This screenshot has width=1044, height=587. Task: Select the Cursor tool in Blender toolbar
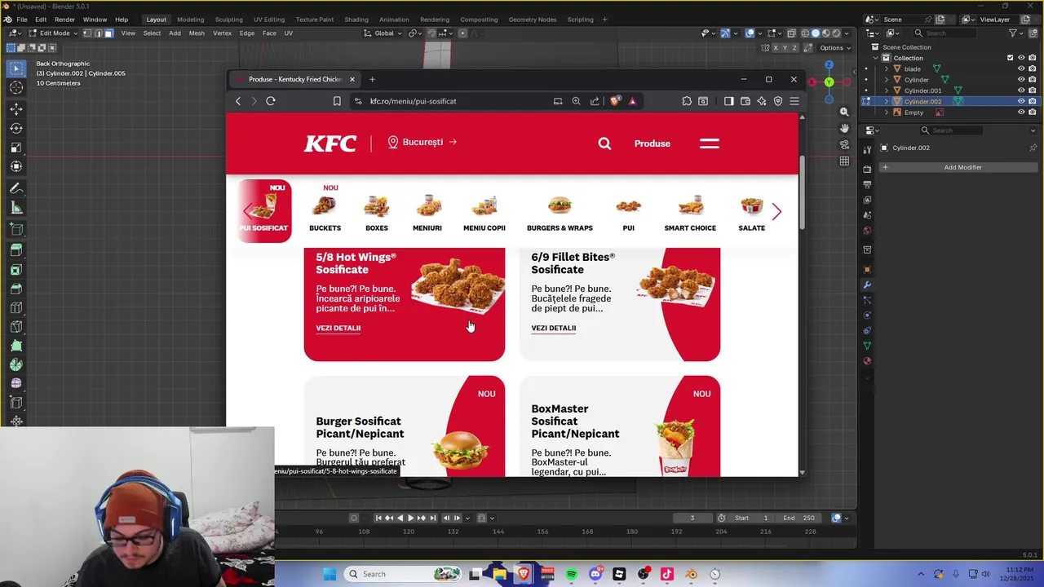(16, 87)
